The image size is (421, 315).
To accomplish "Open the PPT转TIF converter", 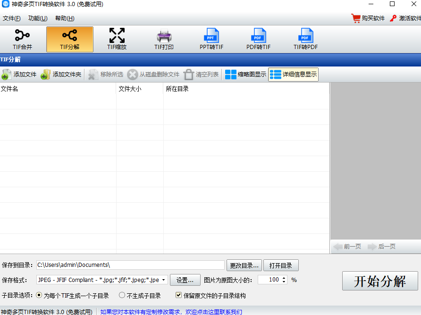I will pyautogui.click(x=211, y=39).
